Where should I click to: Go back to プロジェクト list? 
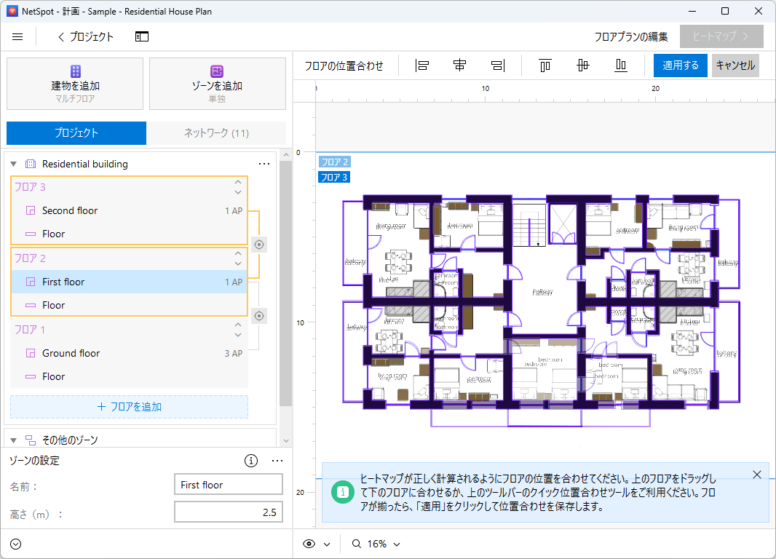[x=86, y=36]
